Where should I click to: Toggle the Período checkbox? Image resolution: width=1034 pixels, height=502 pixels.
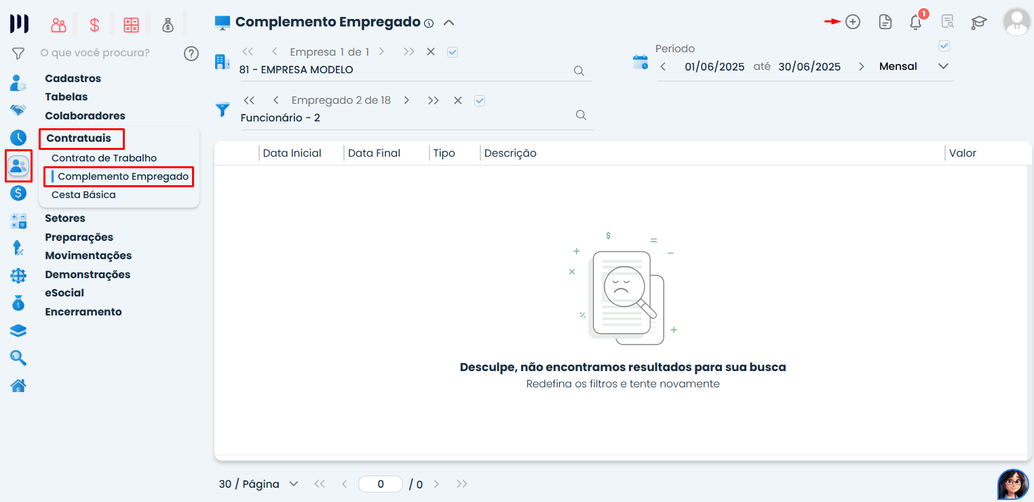click(943, 46)
